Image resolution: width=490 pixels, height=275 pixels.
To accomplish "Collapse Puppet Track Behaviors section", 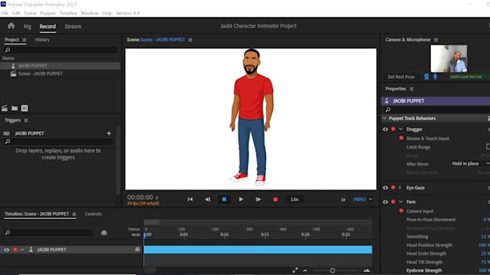I will [384, 118].
